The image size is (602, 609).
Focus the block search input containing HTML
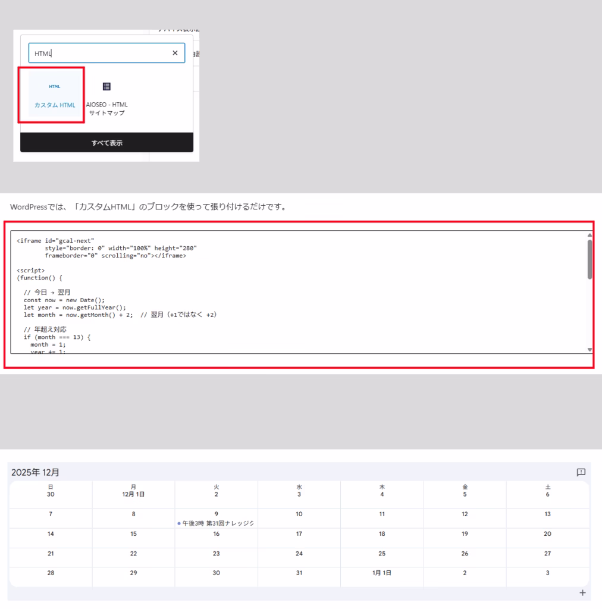click(98, 53)
